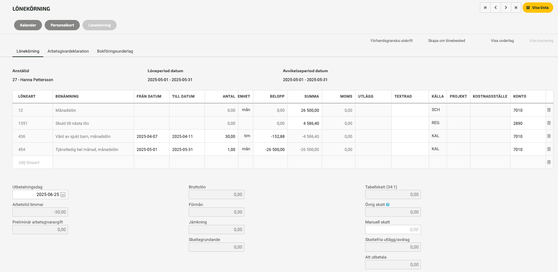Go to previous record arrow
The height and width of the screenshot is (272, 558).
pyautogui.click(x=495, y=8)
